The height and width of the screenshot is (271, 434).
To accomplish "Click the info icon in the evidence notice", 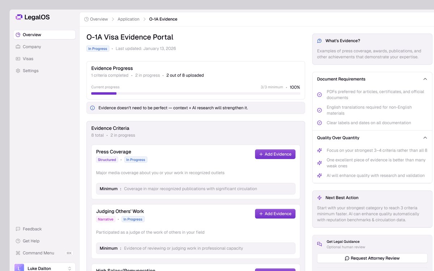I will click(x=93, y=108).
